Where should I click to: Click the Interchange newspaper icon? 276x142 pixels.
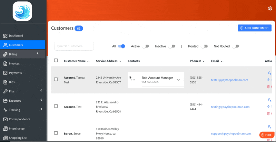coord(5,129)
